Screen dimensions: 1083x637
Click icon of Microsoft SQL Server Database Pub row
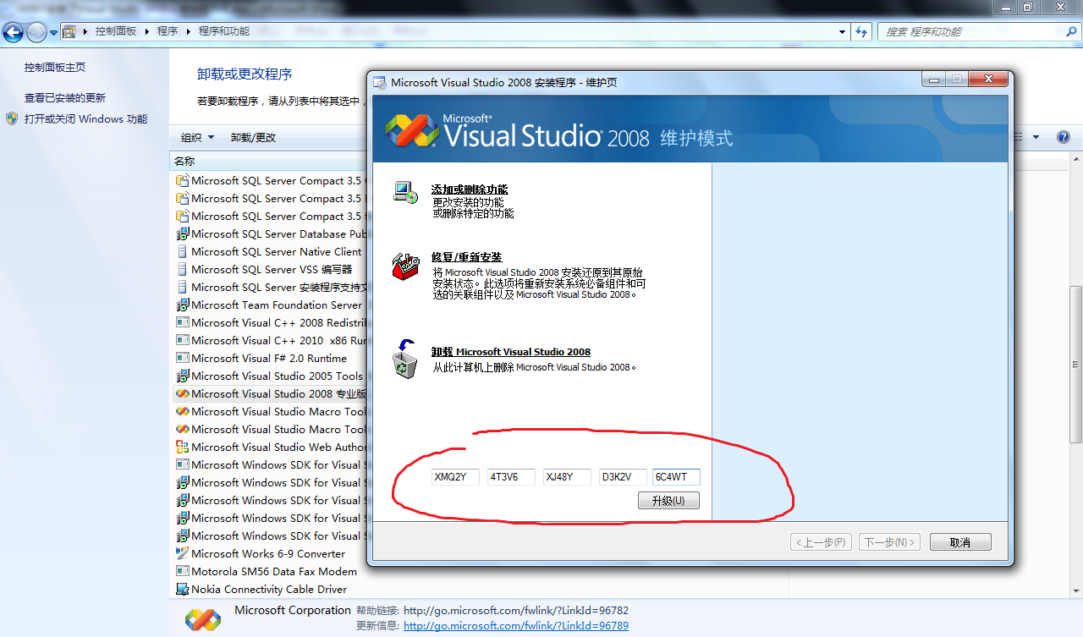[x=182, y=234]
